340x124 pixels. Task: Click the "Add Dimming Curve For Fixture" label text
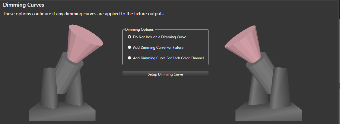pyautogui.click(x=158, y=48)
